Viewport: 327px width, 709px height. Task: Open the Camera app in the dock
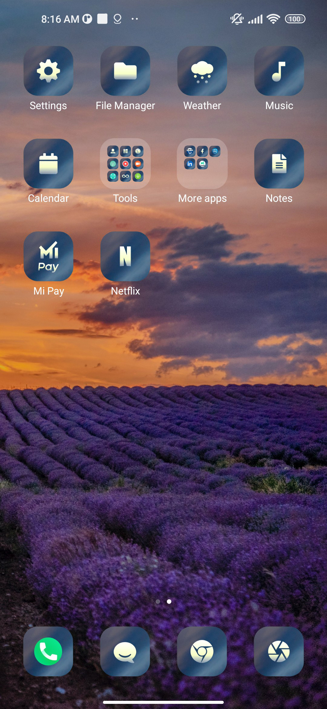pyautogui.click(x=279, y=651)
